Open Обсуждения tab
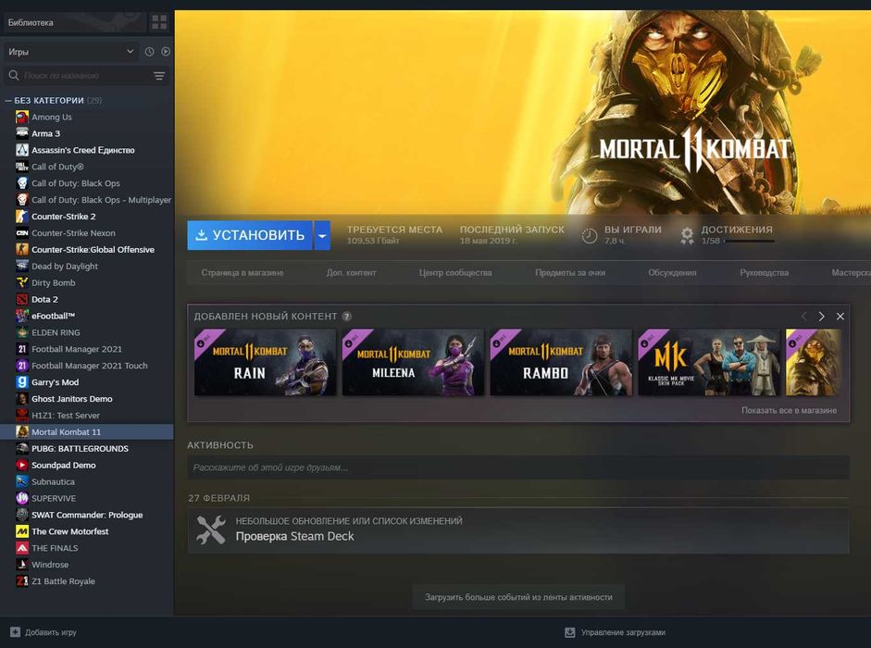The height and width of the screenshot is (648, 871). click(672, 273)
